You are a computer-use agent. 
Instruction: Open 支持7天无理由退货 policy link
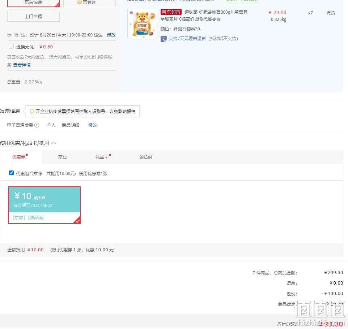click(203, 39)
